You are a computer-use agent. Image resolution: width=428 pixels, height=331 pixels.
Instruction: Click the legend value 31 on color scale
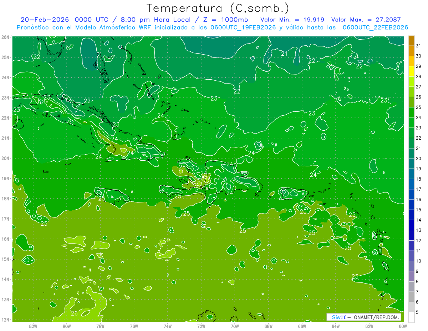point(419,46)
